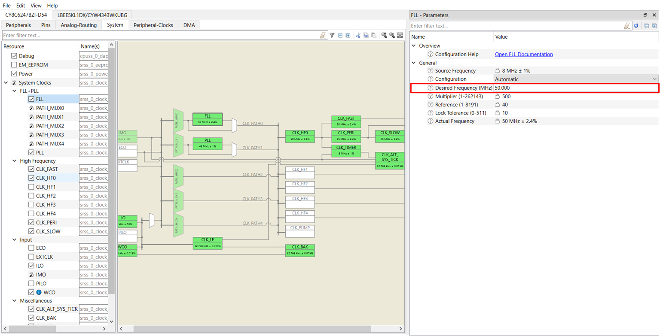This screenshot has height=336, width=660.
Task: Click the Desired Frequency value field
Action: pos(576,88)
